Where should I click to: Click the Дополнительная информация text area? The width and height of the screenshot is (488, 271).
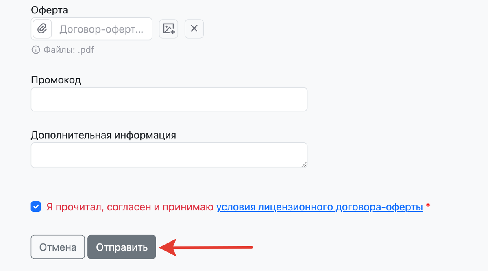tap(169, 155)
